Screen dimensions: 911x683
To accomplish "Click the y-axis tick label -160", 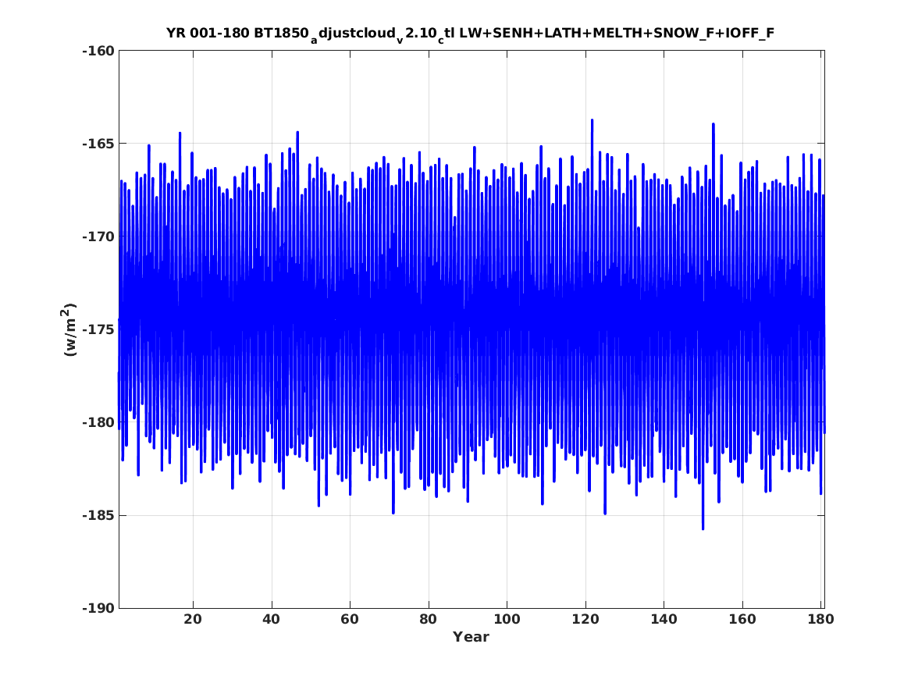I will 98,51.
